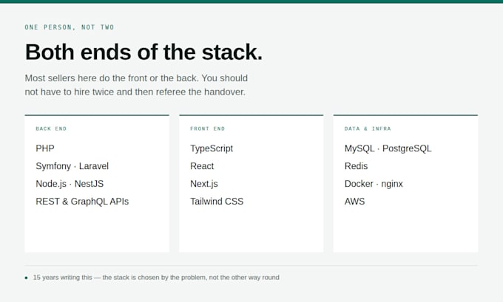The width and height of the screenshot is (503, 302).
Task: Select the 'Next.js' list item
Action: tap(204, 184)
